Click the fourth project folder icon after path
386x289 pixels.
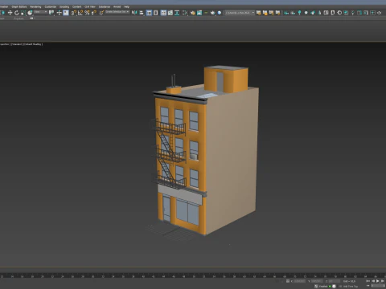(278, 13)
